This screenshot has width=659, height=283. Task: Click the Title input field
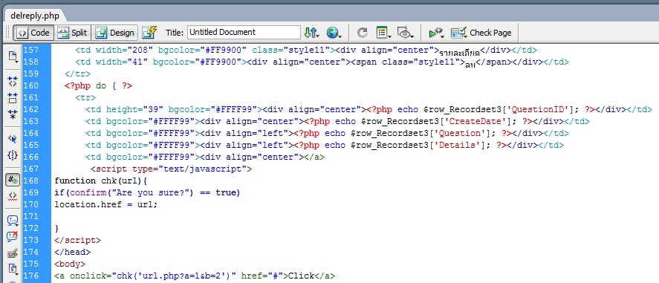click(244, 33)
